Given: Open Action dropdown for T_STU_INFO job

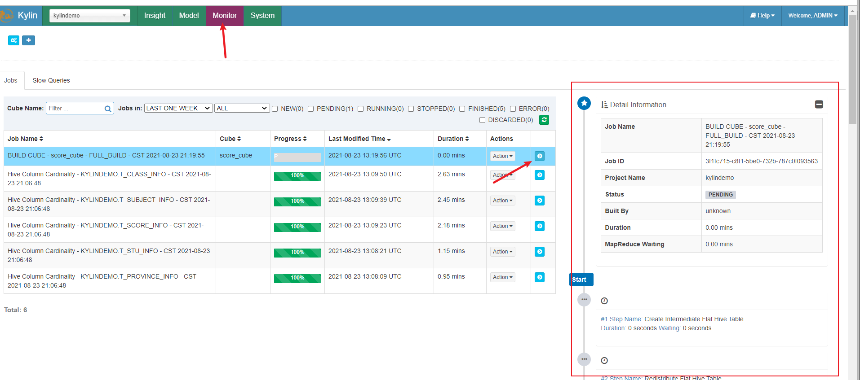Looking at the screenshot, I should tap(502, 252).
